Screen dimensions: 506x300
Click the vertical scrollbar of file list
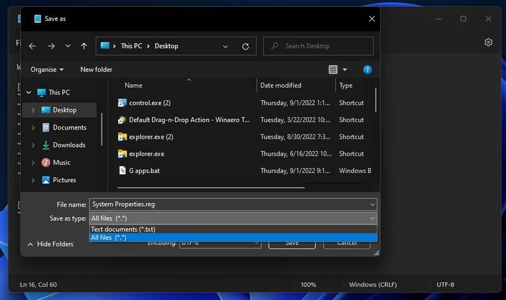(x=375, y=100)
